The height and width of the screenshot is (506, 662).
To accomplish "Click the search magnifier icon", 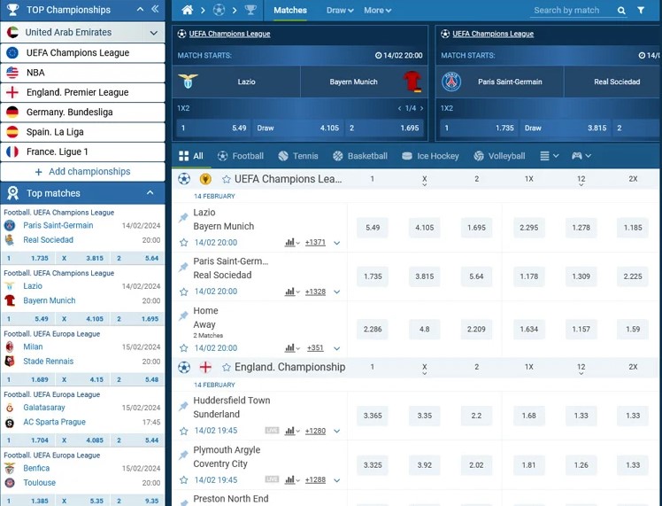I will 621,11.
